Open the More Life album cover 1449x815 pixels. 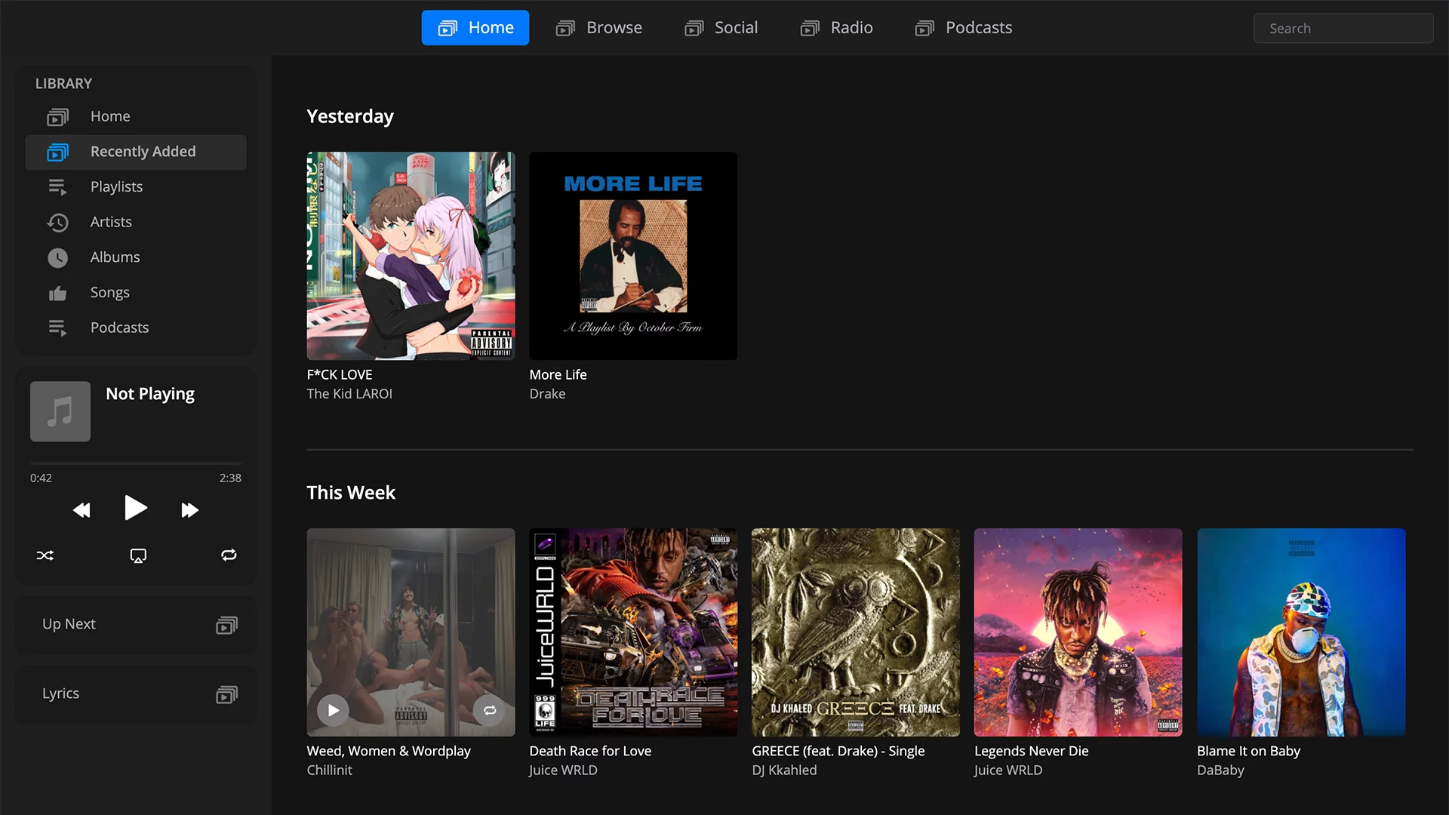point(633,256)
